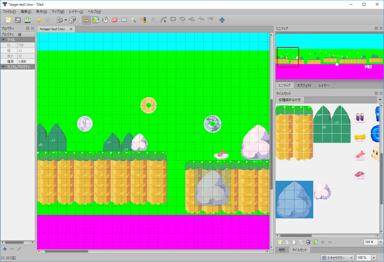
Task: Open the 3 キャラクター layer combo box
Action: (x=337, y=257)
